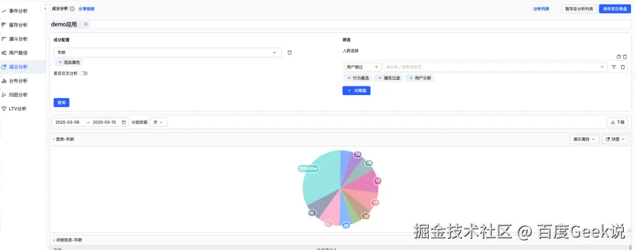Click the pie label 40

[x=312, y=213]
